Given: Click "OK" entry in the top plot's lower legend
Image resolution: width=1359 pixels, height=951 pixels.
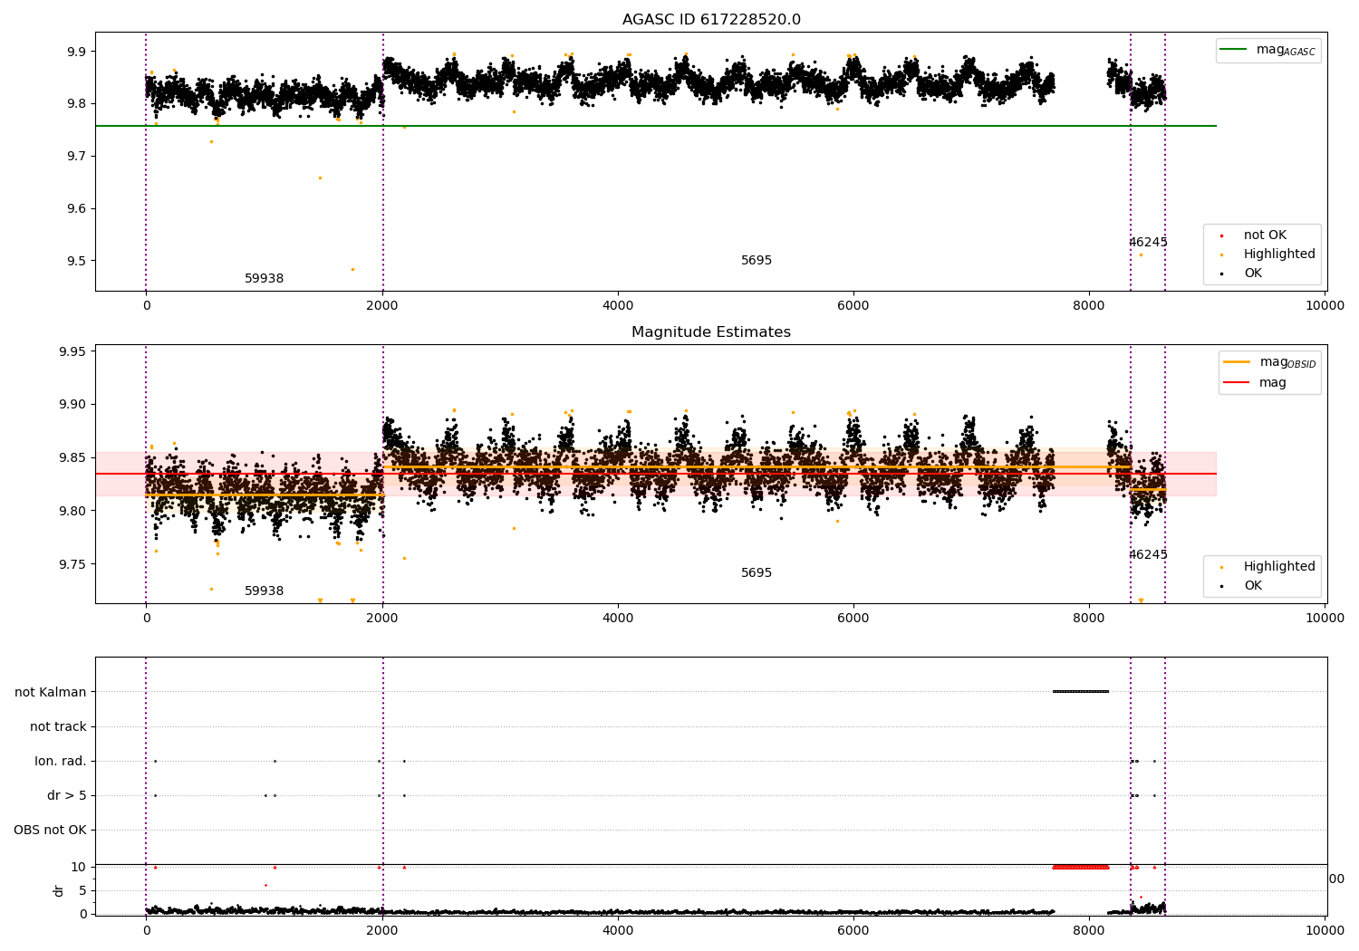Looking at the screenshot, I should [x=1253, y=274].
